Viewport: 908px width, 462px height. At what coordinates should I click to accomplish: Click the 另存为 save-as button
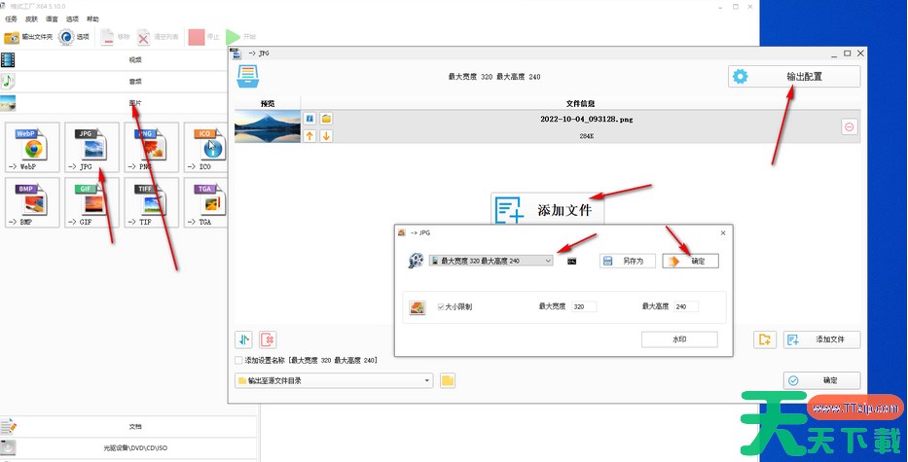coord(627,261)
